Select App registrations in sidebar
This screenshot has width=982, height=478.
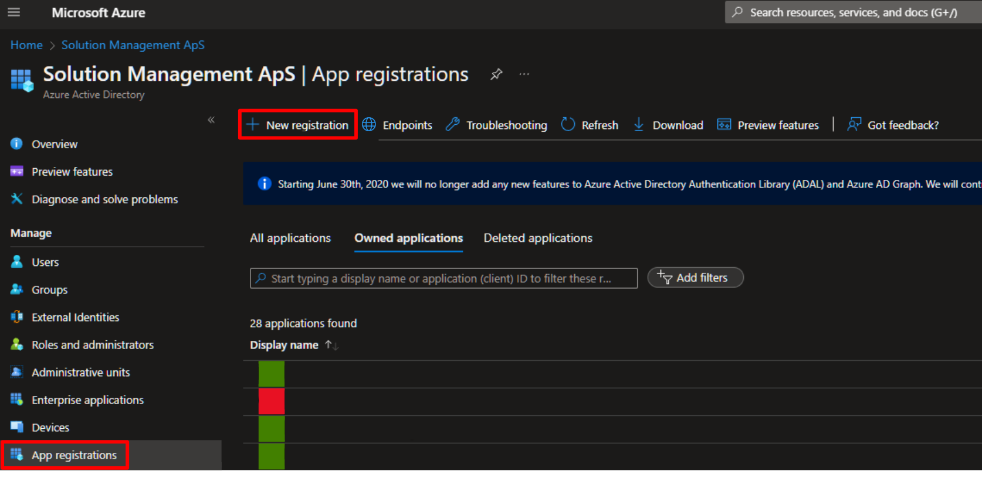coord(74,455)
